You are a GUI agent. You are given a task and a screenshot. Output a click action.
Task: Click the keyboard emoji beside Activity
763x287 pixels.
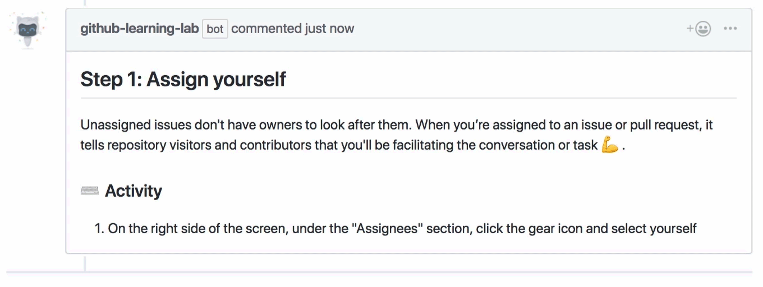pyautogui.click(x=90, y=191)
